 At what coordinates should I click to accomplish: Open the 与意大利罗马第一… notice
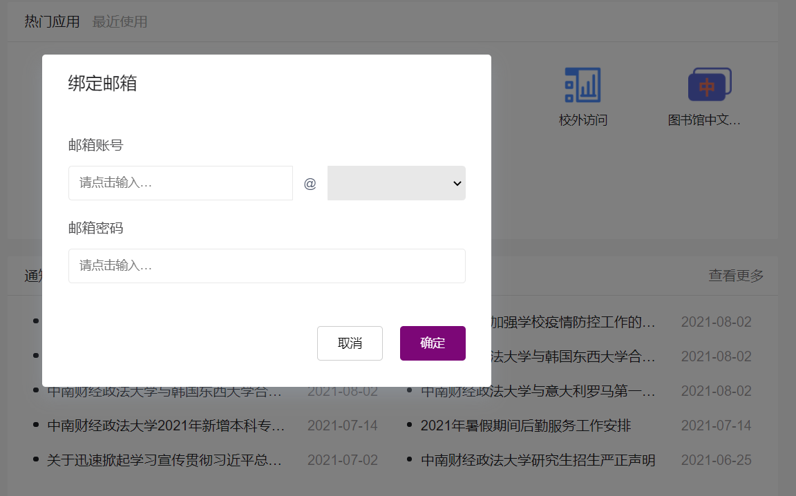click(538, 391)
